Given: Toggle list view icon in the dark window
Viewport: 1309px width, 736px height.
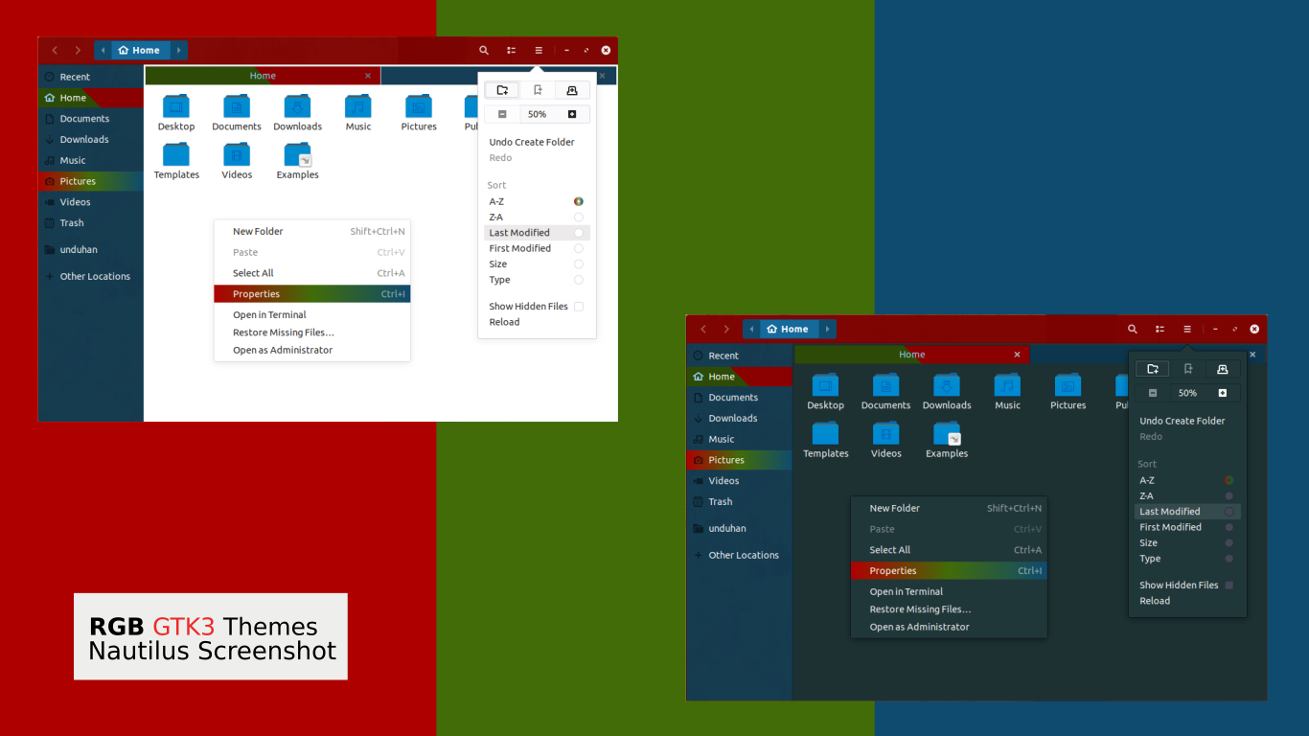Looking at the screenshot, I should point(1160,329).
